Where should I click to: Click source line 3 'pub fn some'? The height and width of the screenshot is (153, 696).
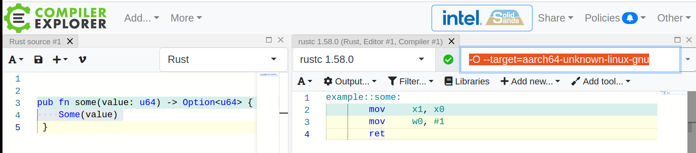[x=145, y=103]
